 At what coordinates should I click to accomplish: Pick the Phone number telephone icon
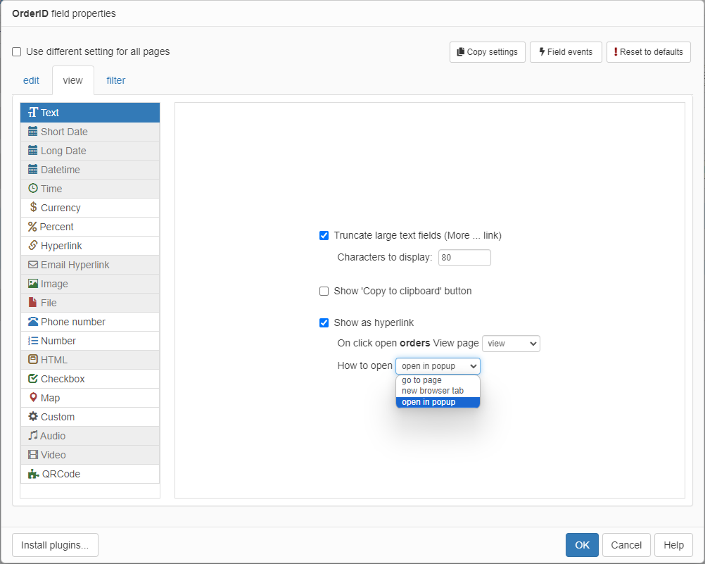[33, 322]
